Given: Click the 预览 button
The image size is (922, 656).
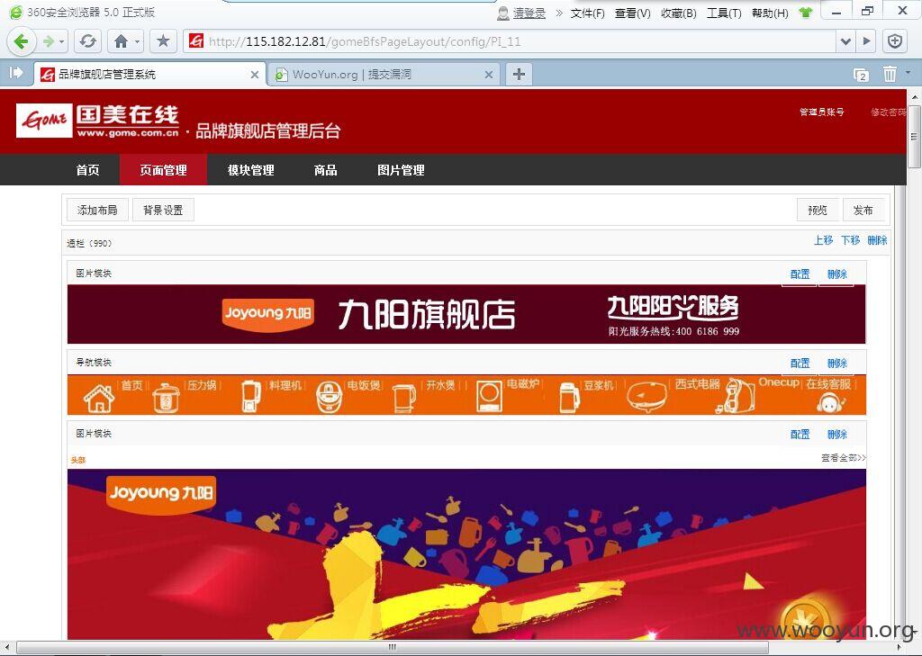Looking at the screenshot, I should pos(818,210).
